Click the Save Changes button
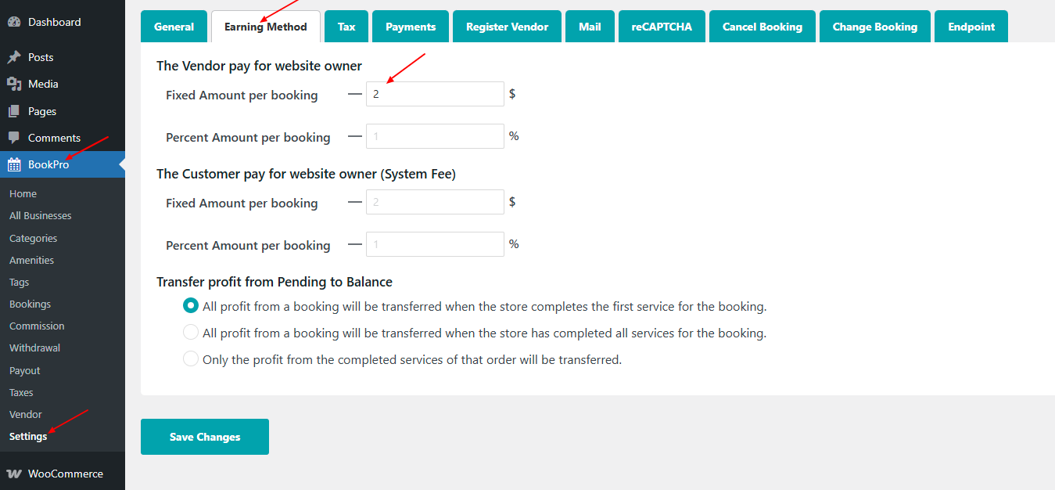1055x490 pixels. coord(204,437)
